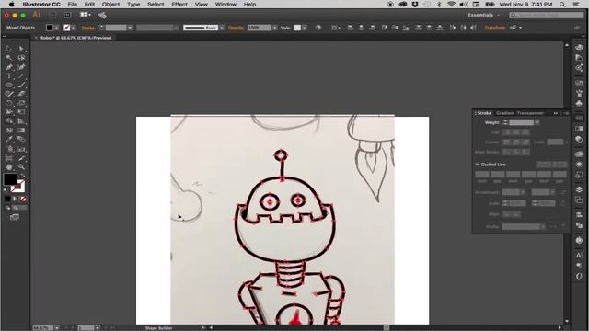Open the graphic Style dropdown
589x331 pixels.
click(304, 28)
